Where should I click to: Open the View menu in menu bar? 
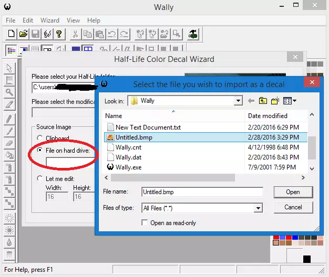coord(73,20)
